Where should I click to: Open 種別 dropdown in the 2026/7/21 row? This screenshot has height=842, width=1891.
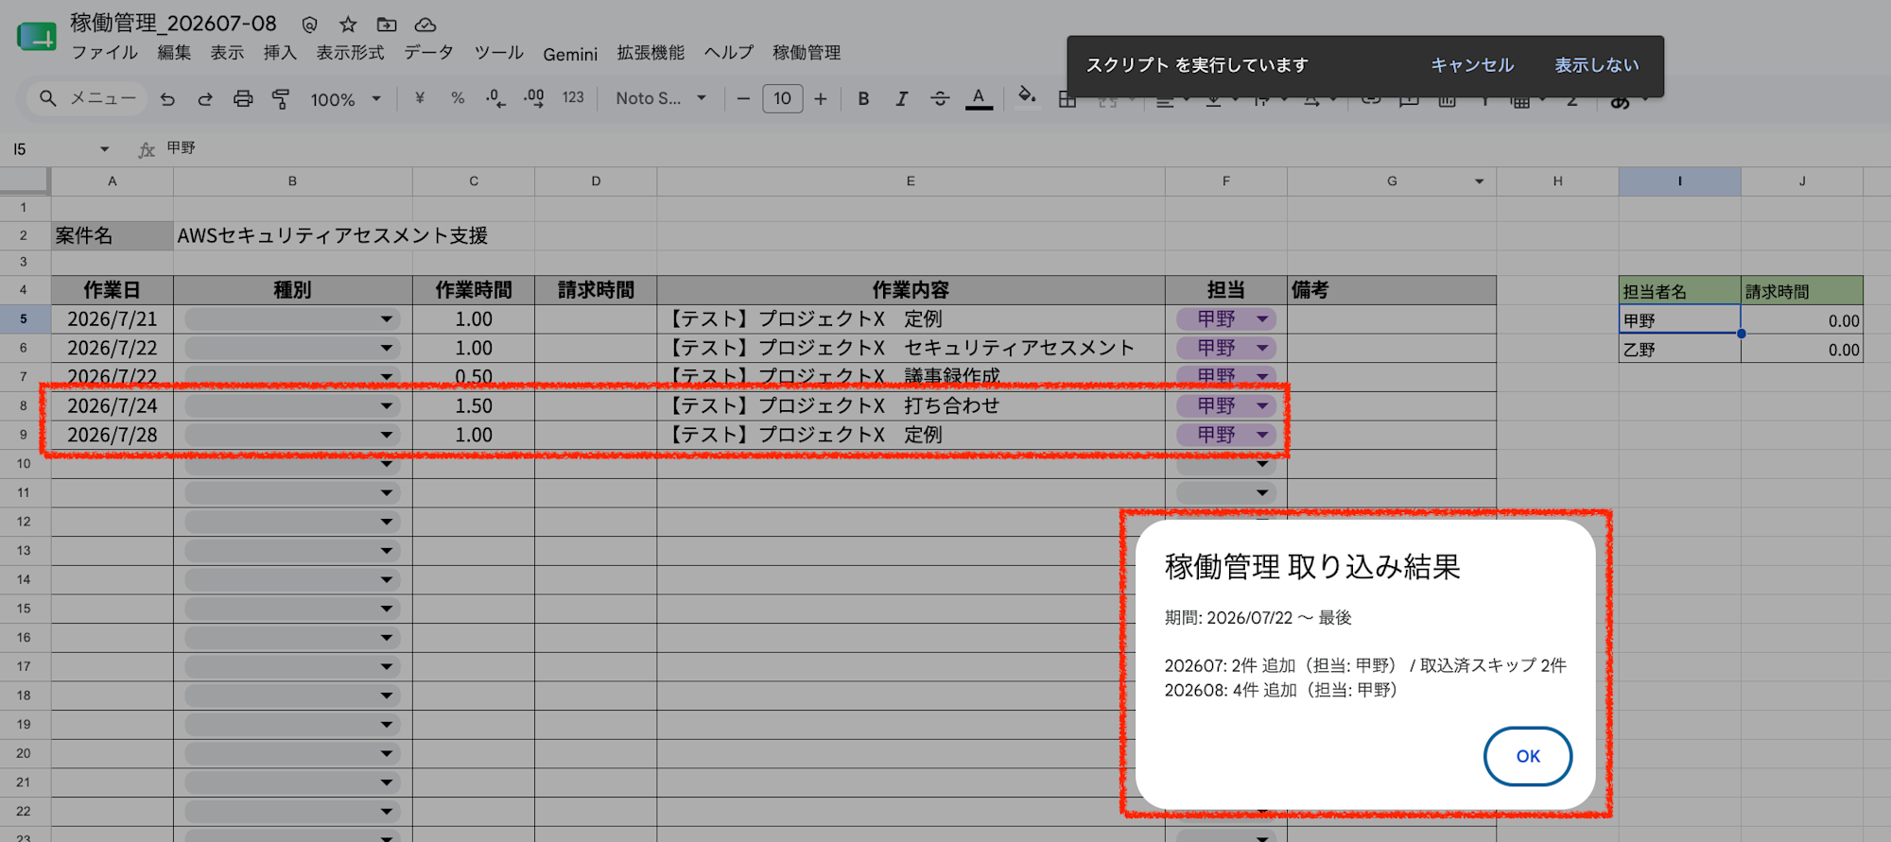[292, 319]
